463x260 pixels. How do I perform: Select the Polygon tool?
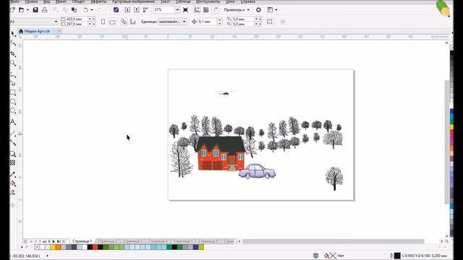click(x=13, y=110)
